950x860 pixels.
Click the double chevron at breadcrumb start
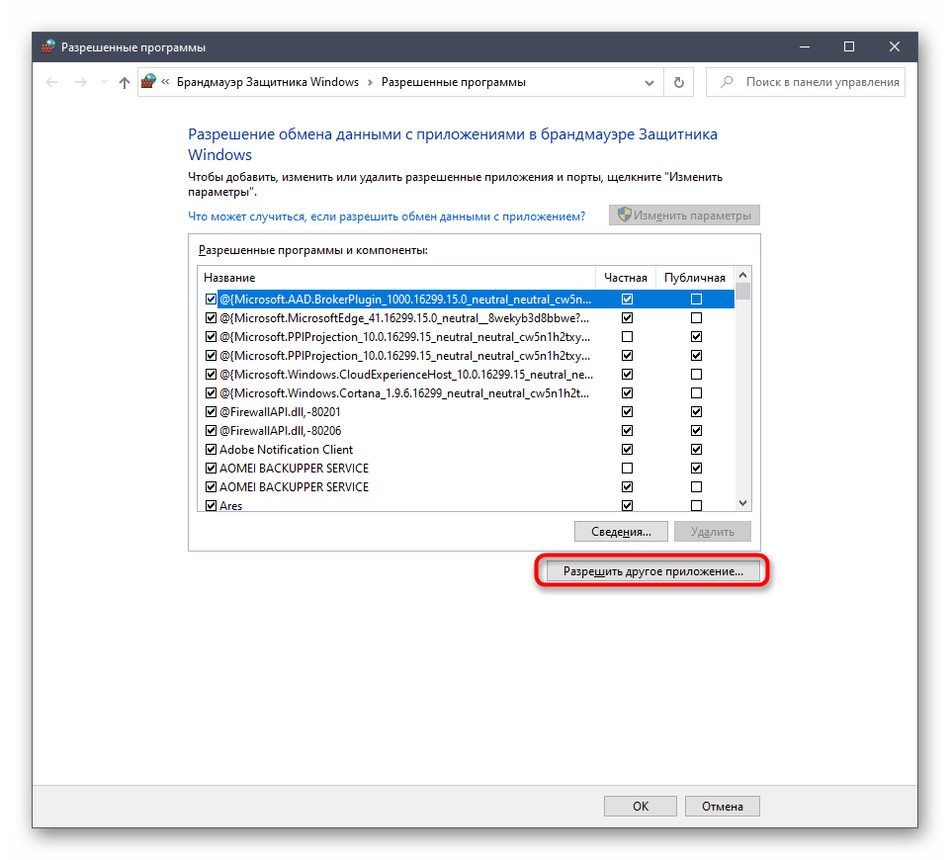[166, 83]
